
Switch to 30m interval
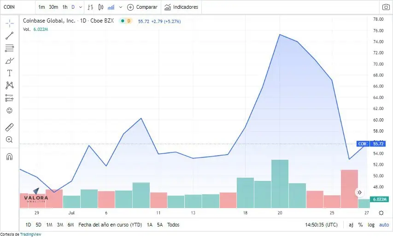53,7
